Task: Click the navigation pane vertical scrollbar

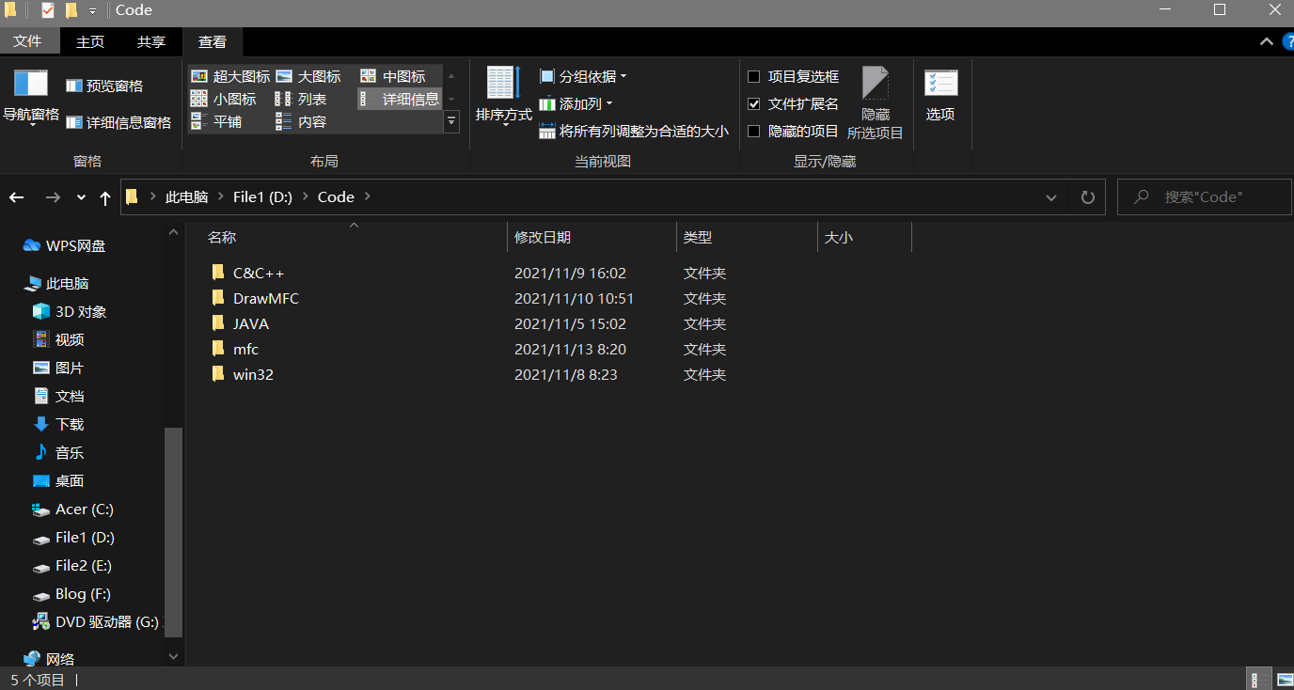Action: pos(173,531)
